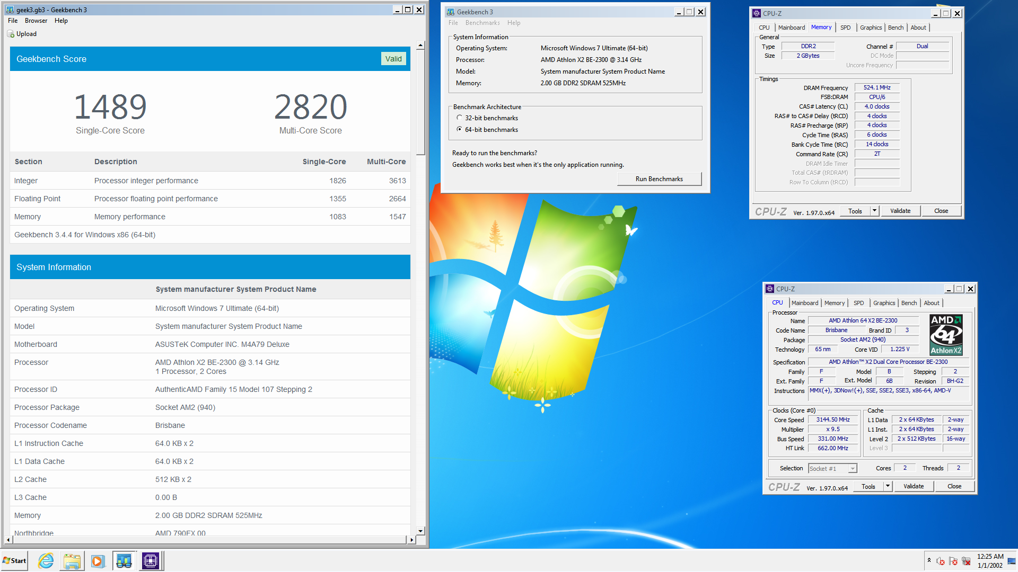Select 64-bit benchmarks option
Screen dimensions: 1018x572
(x=459, y=129)
